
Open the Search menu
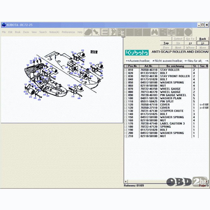[x=43, y=32]
